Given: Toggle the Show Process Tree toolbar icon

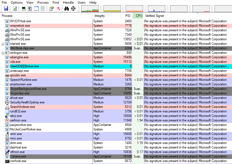Looking at the screenshot, I should [30, 8].
